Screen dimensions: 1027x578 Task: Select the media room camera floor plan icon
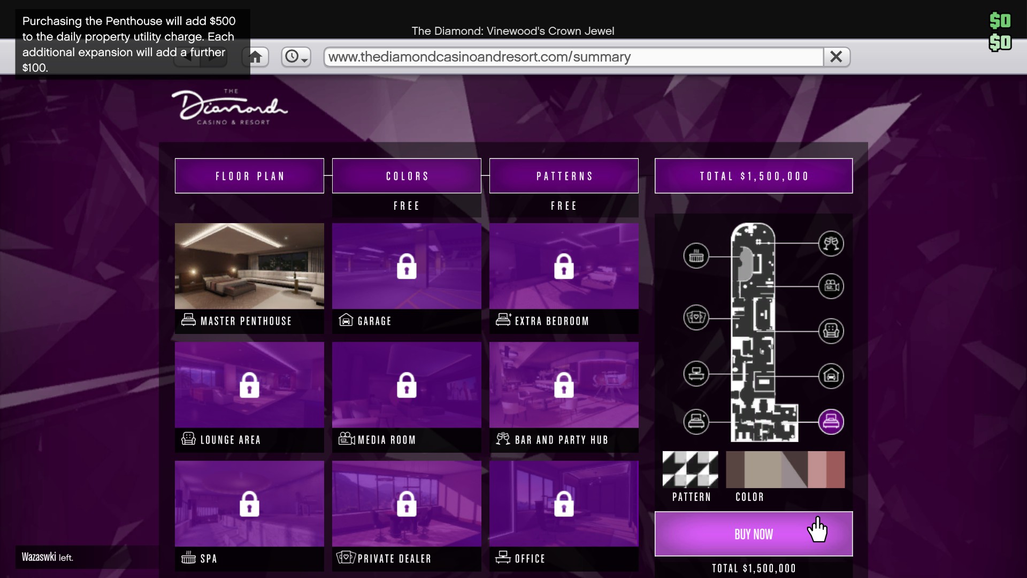pos(831,286)
